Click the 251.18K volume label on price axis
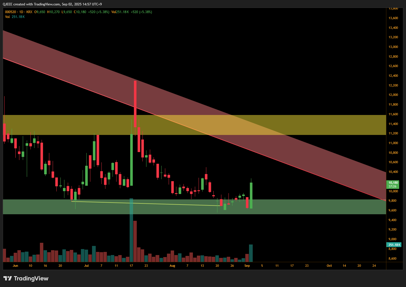Viewport: 406px width, 287px height. pos(394,245)
